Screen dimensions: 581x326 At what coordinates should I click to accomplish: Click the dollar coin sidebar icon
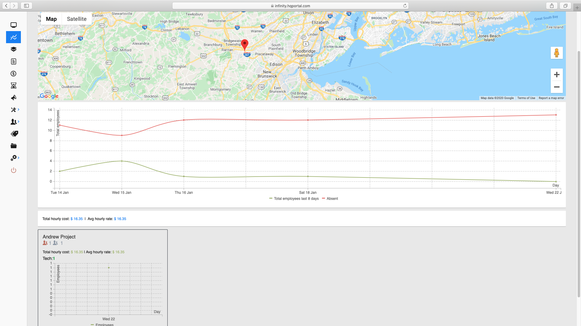coord(14,74)
